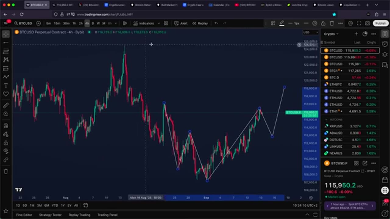Set the chart range to YTD
The image size is (390, 219).
tap(55, 206)
